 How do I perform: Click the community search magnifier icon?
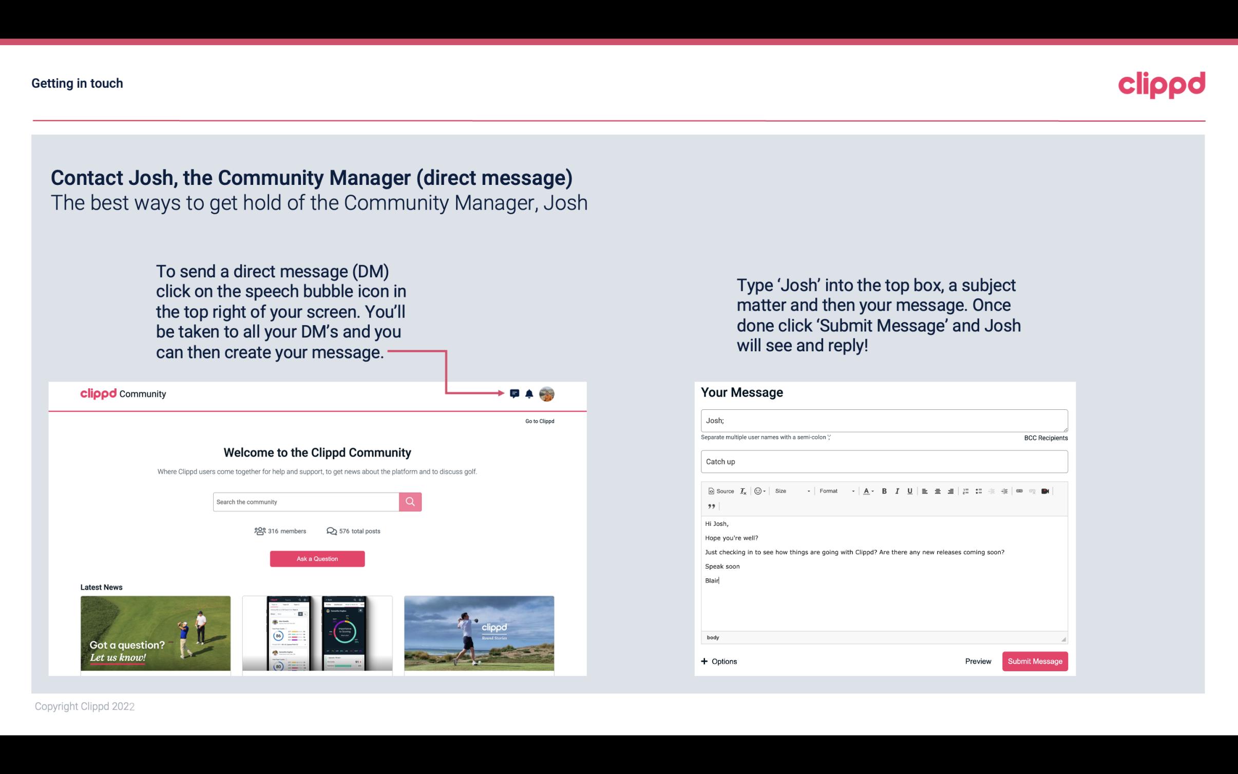coord(410,501)
